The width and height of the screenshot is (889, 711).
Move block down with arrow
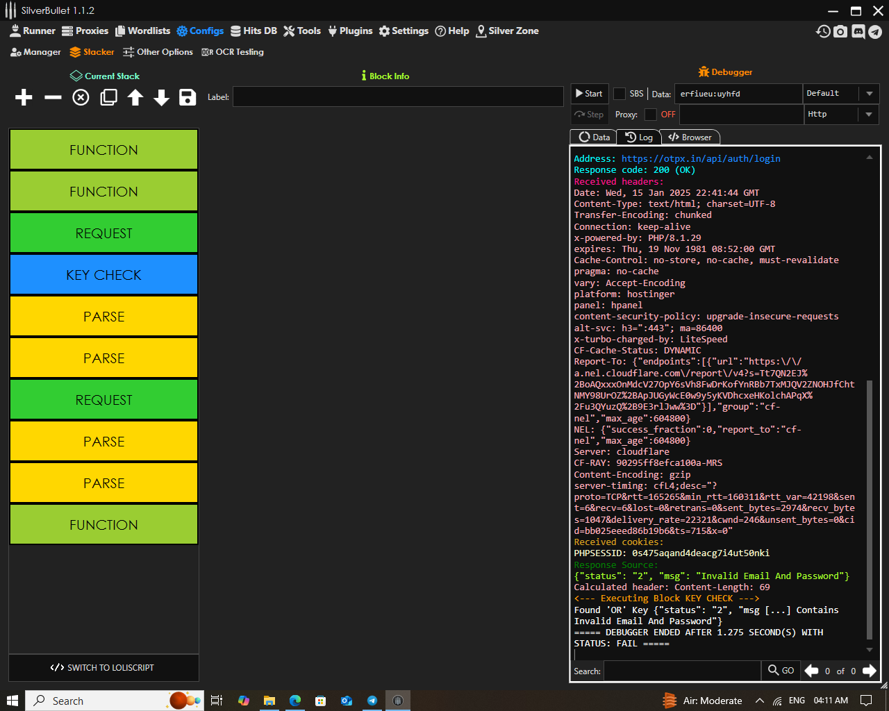coord(161,97)
